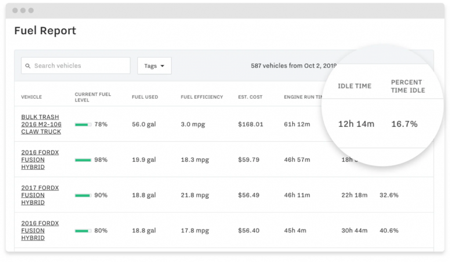Sort by the VEHICLE column header
The image size is (450, 262).
[30, 97]
